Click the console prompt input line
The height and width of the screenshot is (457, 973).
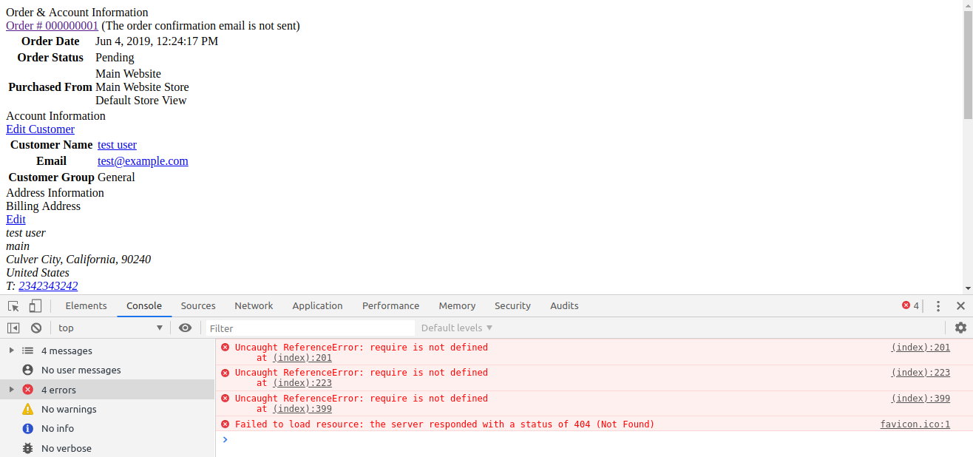[594, 439]
